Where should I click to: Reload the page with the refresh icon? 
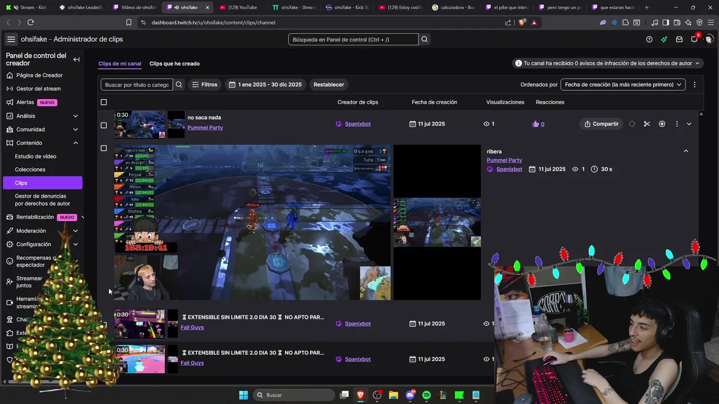30,22
